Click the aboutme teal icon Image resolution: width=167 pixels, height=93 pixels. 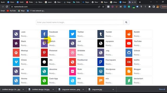(x=44, y=71)
